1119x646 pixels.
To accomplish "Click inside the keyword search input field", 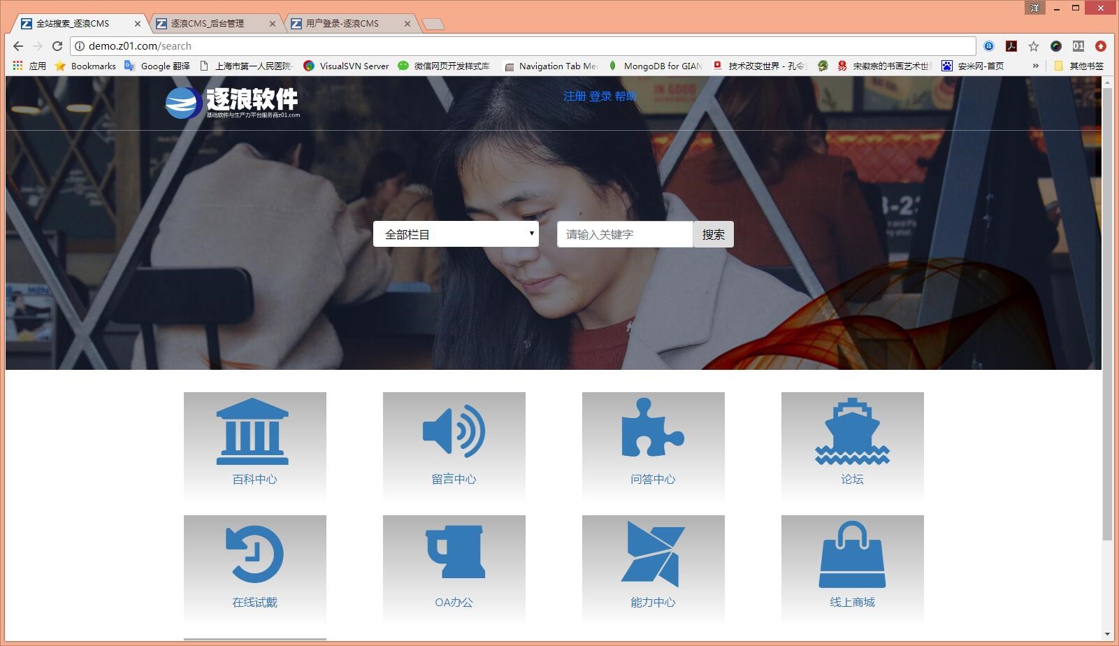I will 624,234.
